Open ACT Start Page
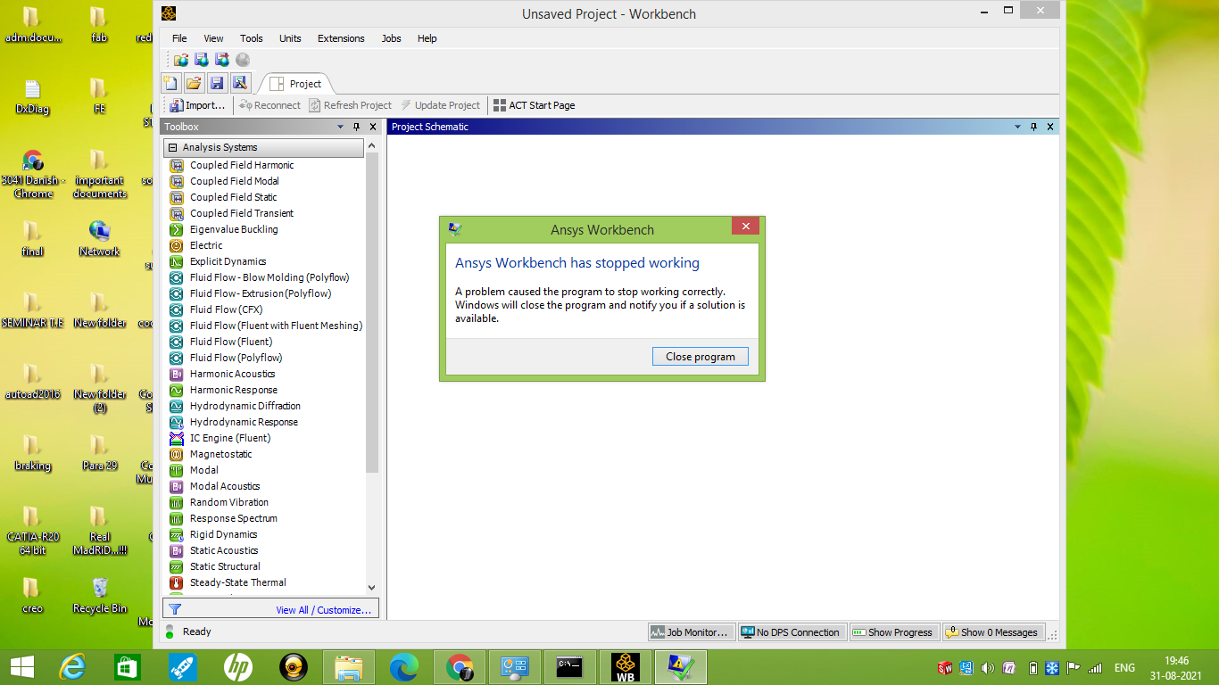 pos(534,105)
